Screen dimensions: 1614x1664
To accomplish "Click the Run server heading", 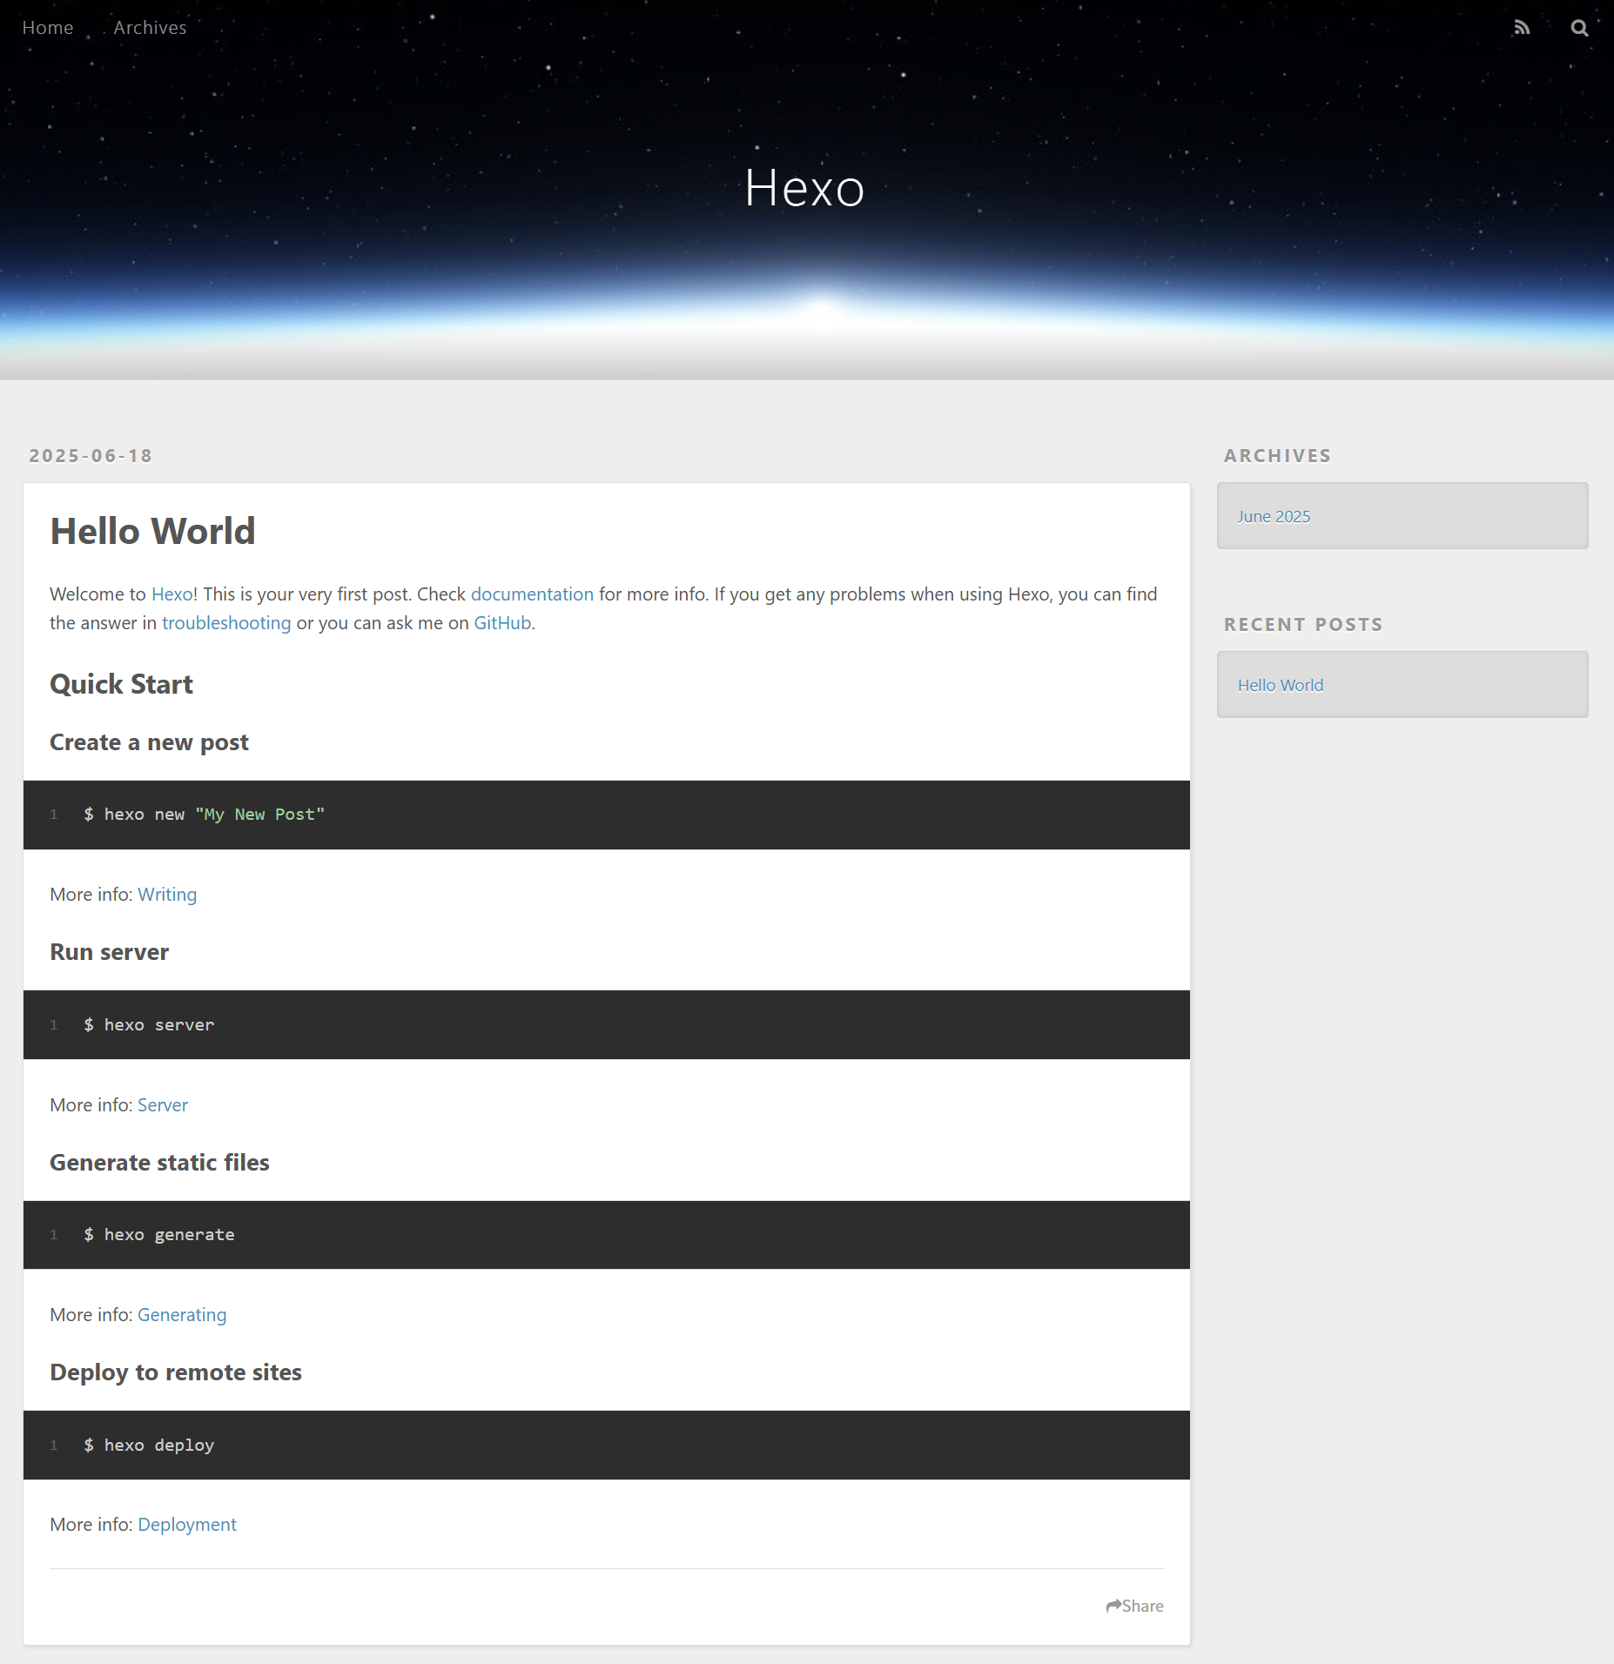I will pos(109,952).
